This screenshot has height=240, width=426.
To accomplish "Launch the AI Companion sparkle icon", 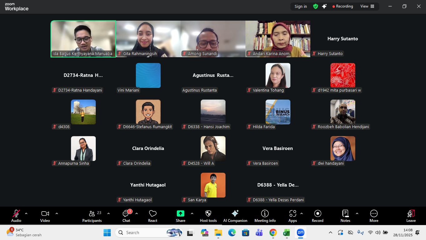I will click(x=235, y=216).
